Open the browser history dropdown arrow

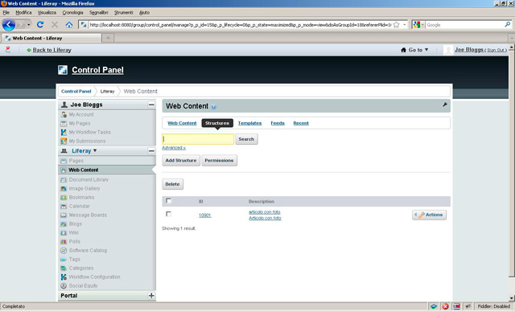tap(29, 25)
